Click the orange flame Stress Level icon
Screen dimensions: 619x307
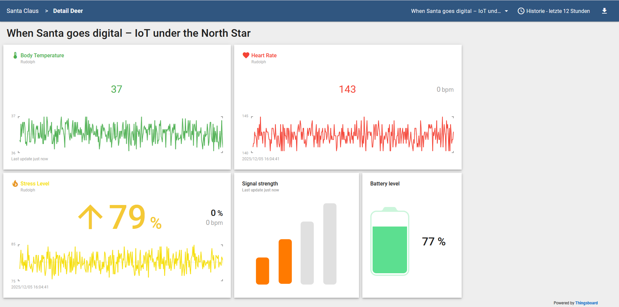[x=15, y=183]
